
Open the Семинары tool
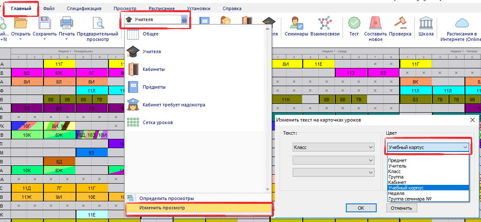[x=296, y=23]
